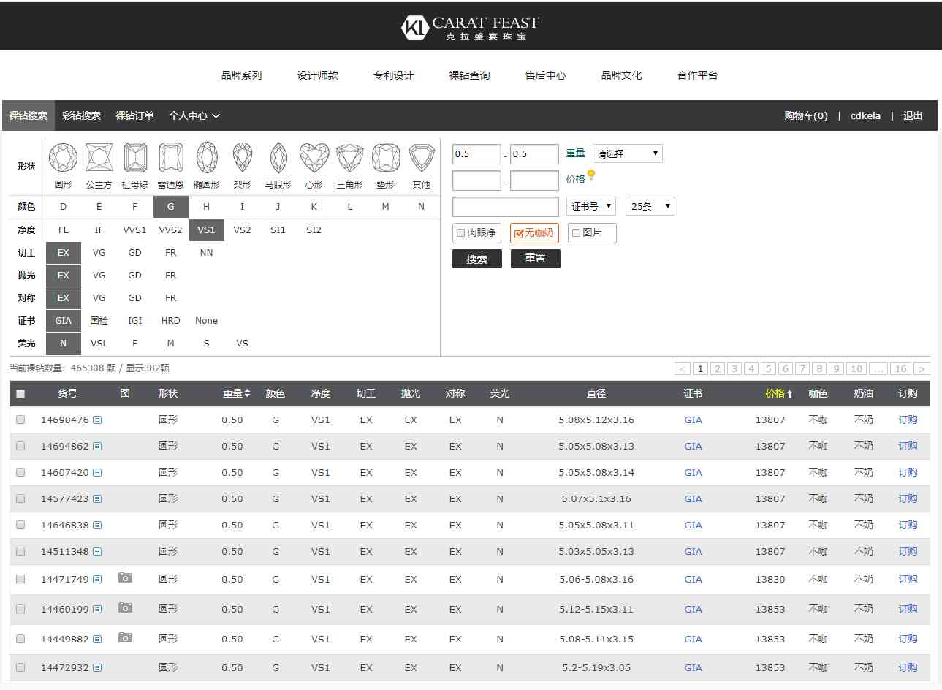Select the emerald cut shape icon
This screenshot has height=690, width=942.
[135, 158]
